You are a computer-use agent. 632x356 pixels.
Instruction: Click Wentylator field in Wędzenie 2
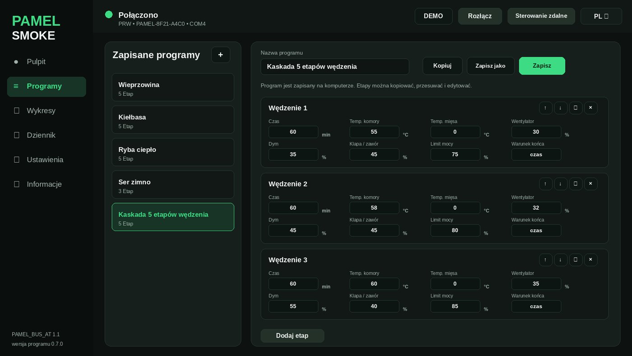[x=536, y=208]
